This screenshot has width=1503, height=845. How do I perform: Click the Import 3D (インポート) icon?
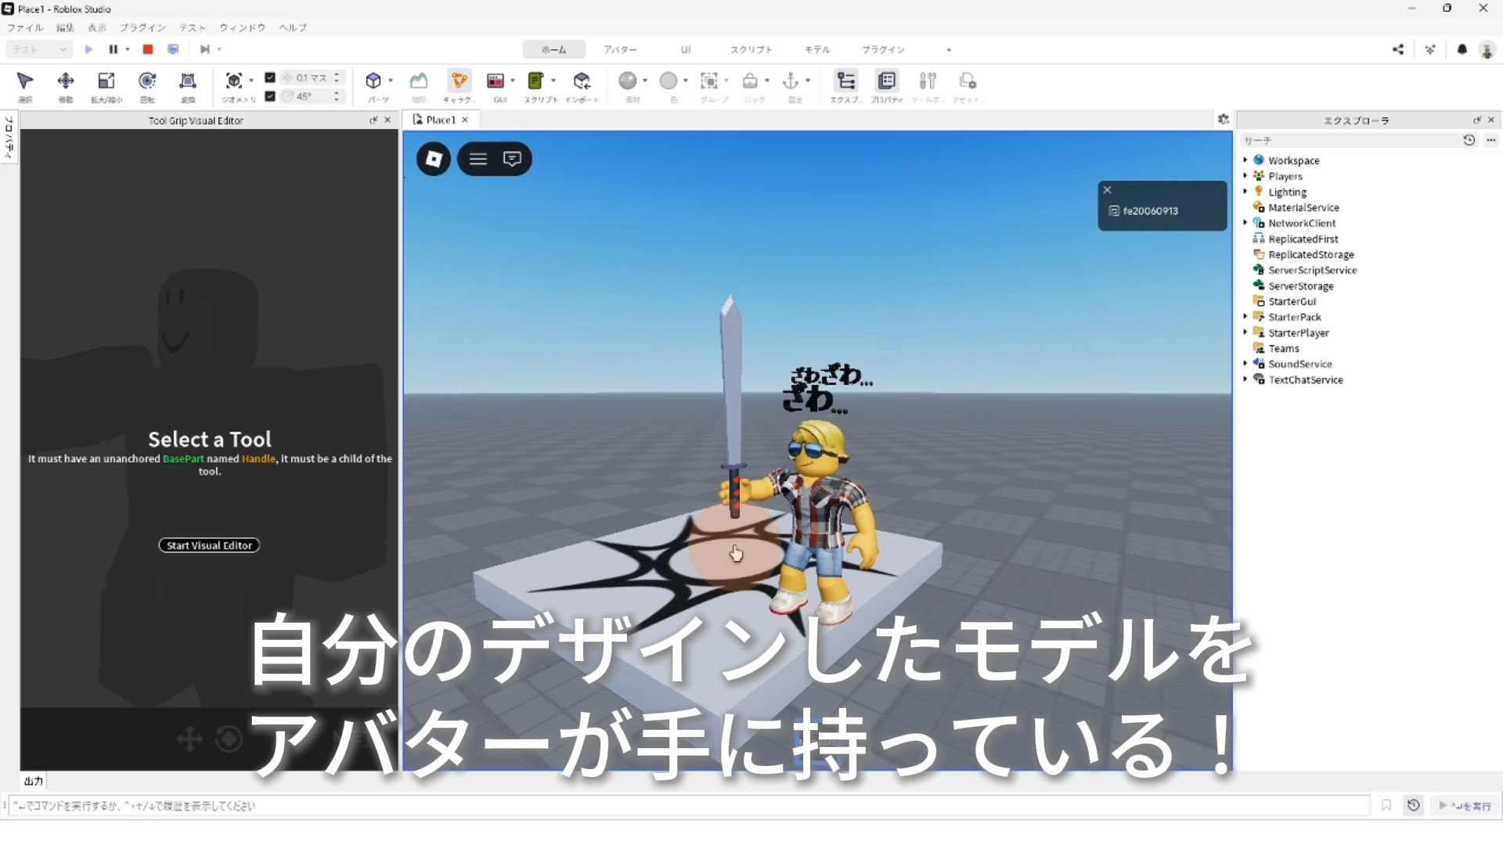click(x=581, y=81)
